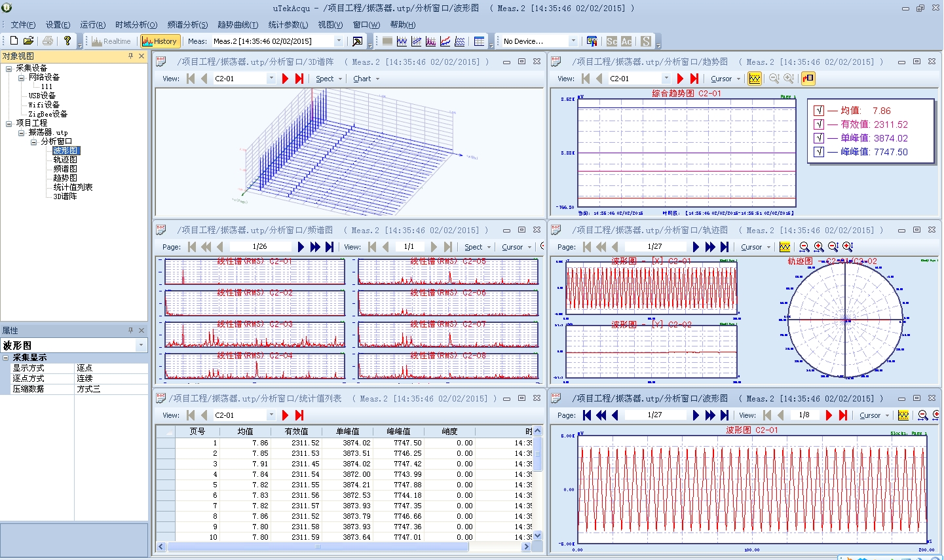The image size is (944, 560).
Task: Click red next-view arrow in 3D谱阵 window
Action: click(285, 79)
